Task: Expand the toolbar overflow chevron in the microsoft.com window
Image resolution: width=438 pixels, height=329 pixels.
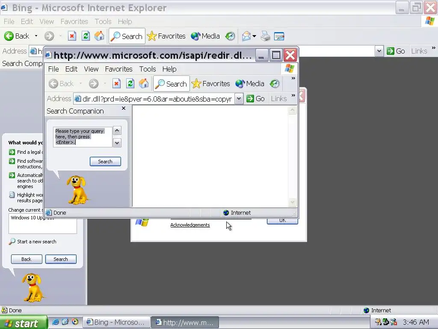Action: (293, 78)
